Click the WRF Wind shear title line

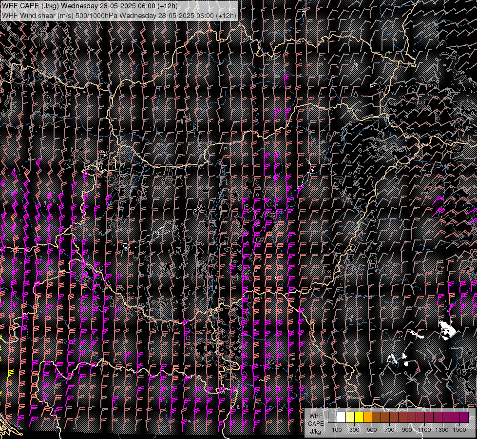[119, 15]
